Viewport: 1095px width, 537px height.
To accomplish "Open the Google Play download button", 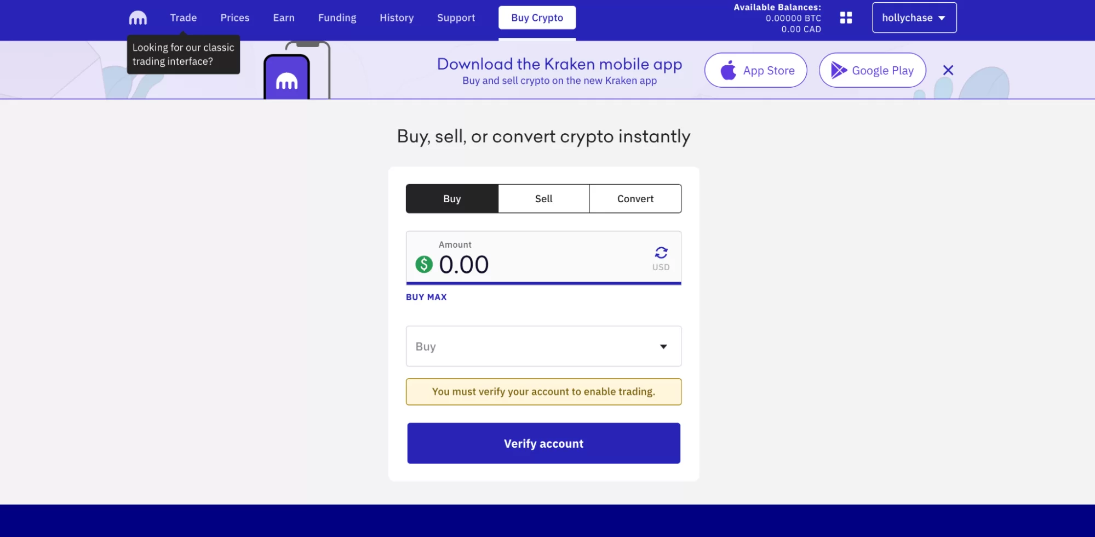I will [x=872, y=70].
